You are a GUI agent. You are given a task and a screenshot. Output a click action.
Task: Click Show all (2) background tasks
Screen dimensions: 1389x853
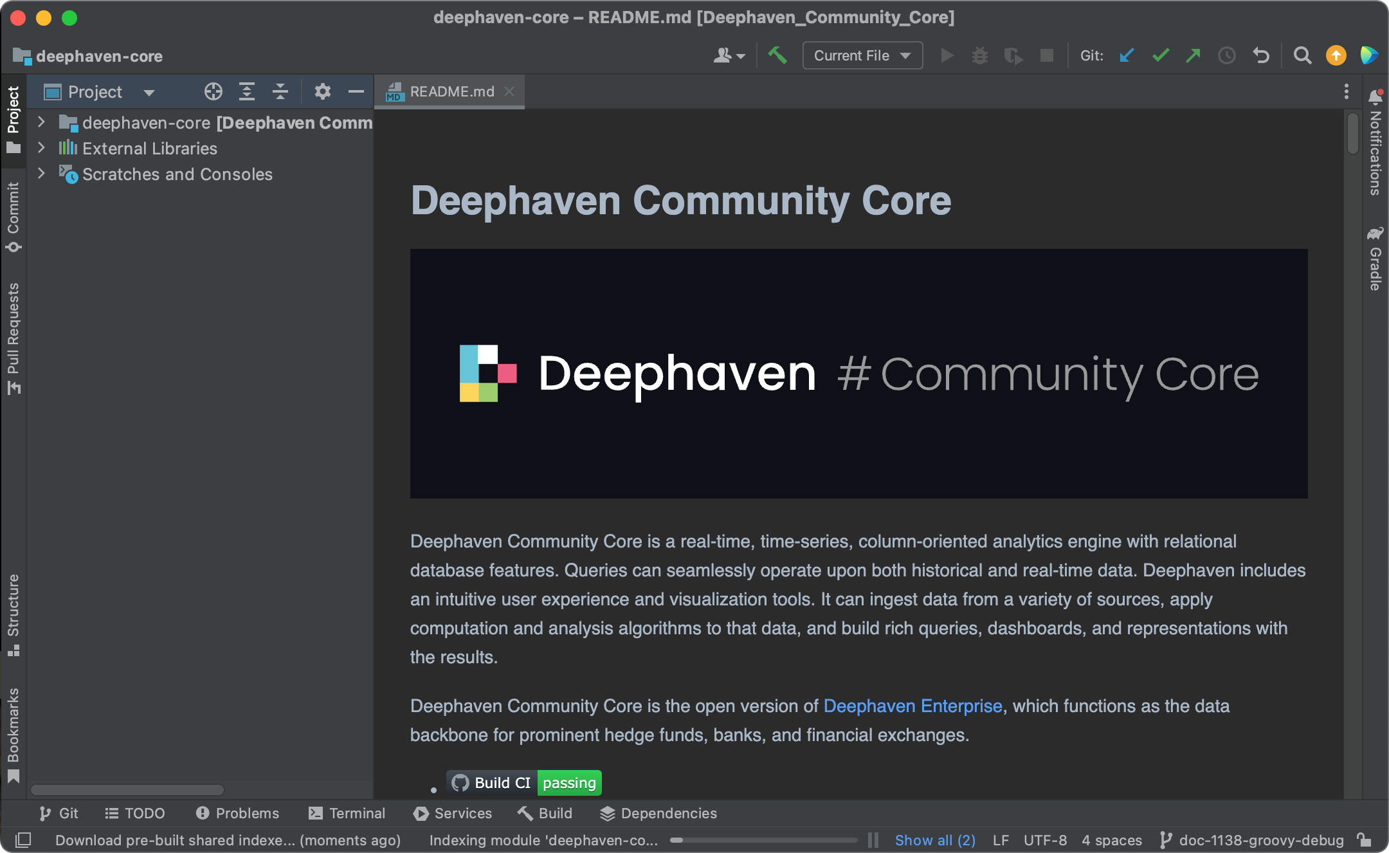pos(935,840)
